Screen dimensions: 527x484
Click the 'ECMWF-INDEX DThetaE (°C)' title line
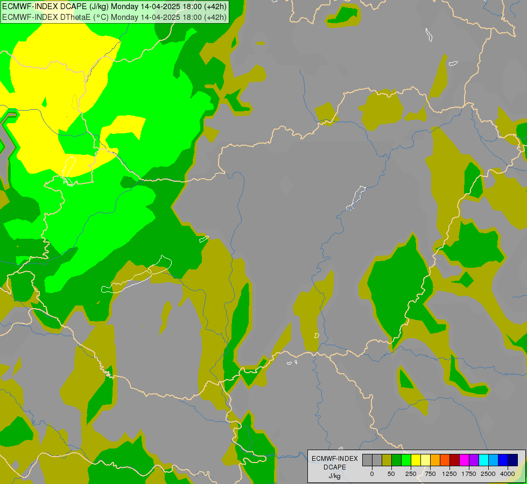[114, 17]
